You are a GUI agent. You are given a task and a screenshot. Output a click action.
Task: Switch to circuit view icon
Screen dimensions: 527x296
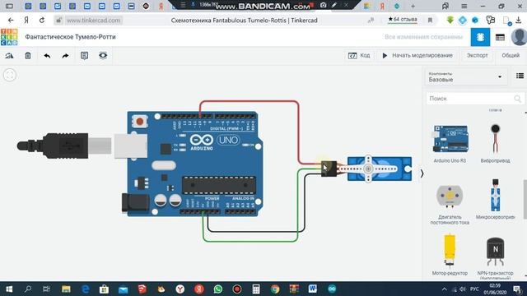(x=480, y=37)
